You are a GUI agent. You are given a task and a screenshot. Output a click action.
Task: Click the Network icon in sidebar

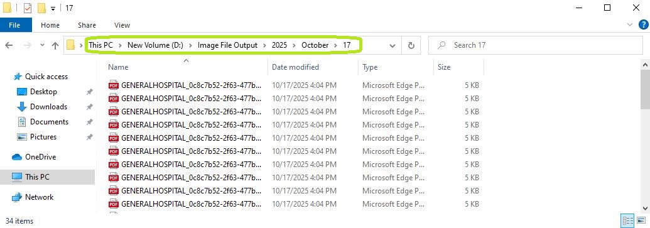(16, 197)
